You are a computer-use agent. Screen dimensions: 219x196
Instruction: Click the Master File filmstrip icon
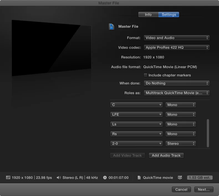tap(111, 27)
